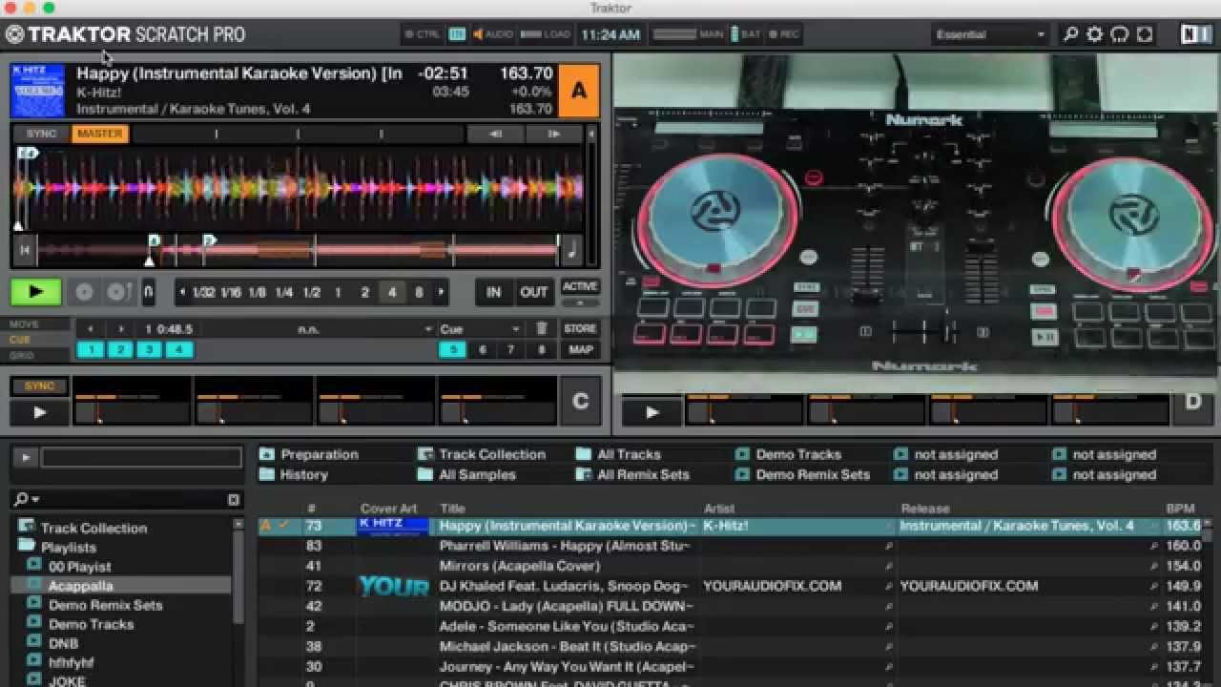Show larger loop sizes with the right arrow

441,293
